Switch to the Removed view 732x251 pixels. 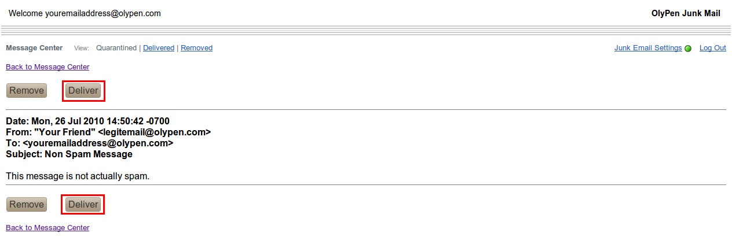[x=196, y=48]
